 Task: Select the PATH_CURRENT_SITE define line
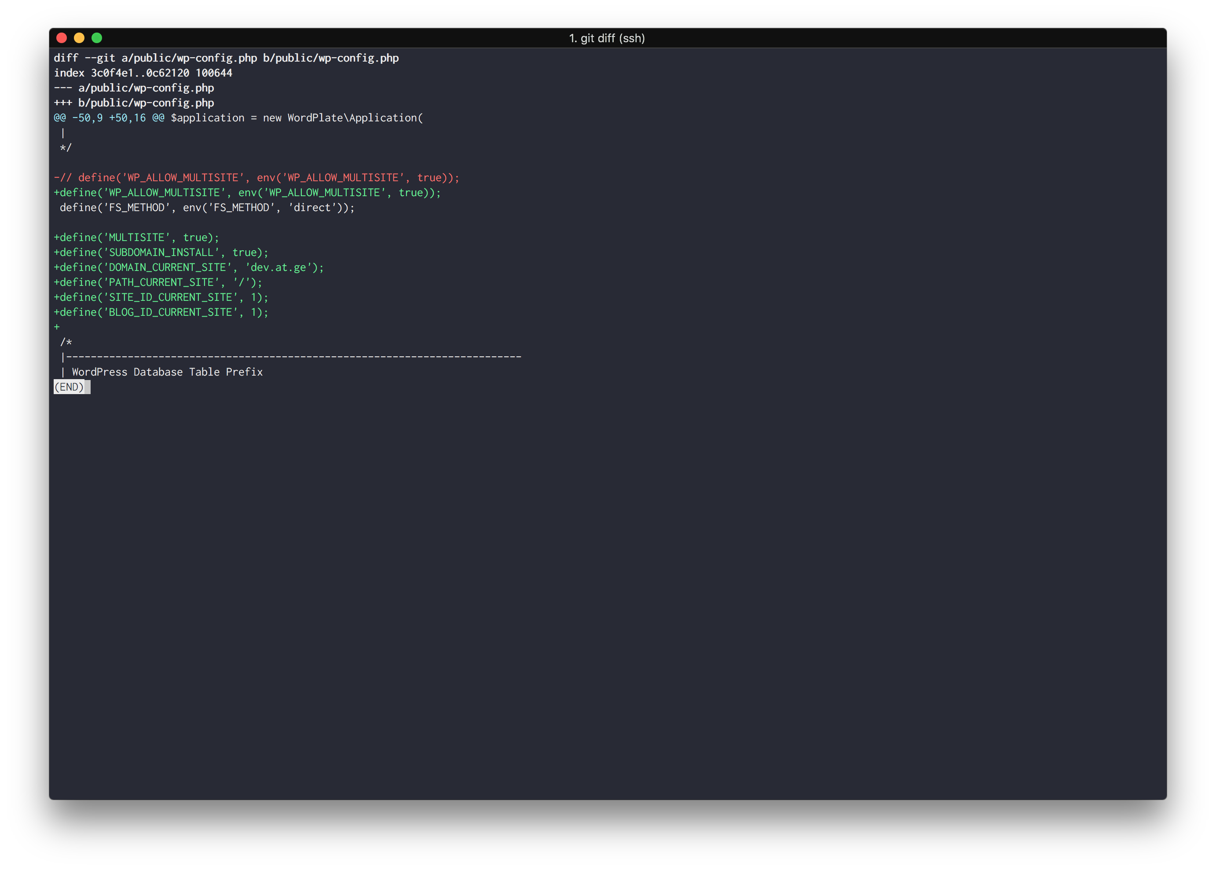tap(158, 282)
